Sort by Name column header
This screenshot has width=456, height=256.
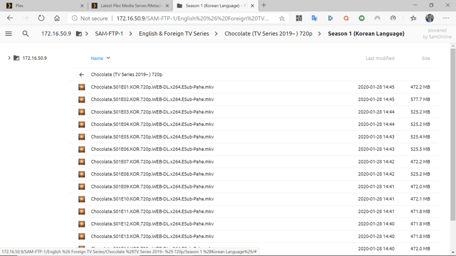click(97, 58)
